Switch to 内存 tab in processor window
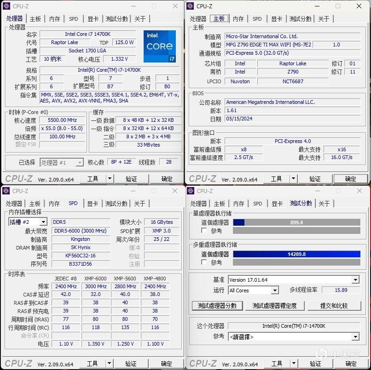371x370 pixels. click(55, 19)
